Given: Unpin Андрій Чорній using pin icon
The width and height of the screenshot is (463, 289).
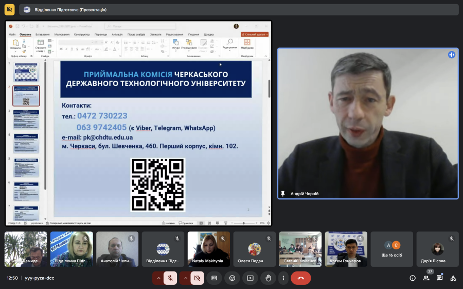Looking at the screenshot, I should 283,194.
